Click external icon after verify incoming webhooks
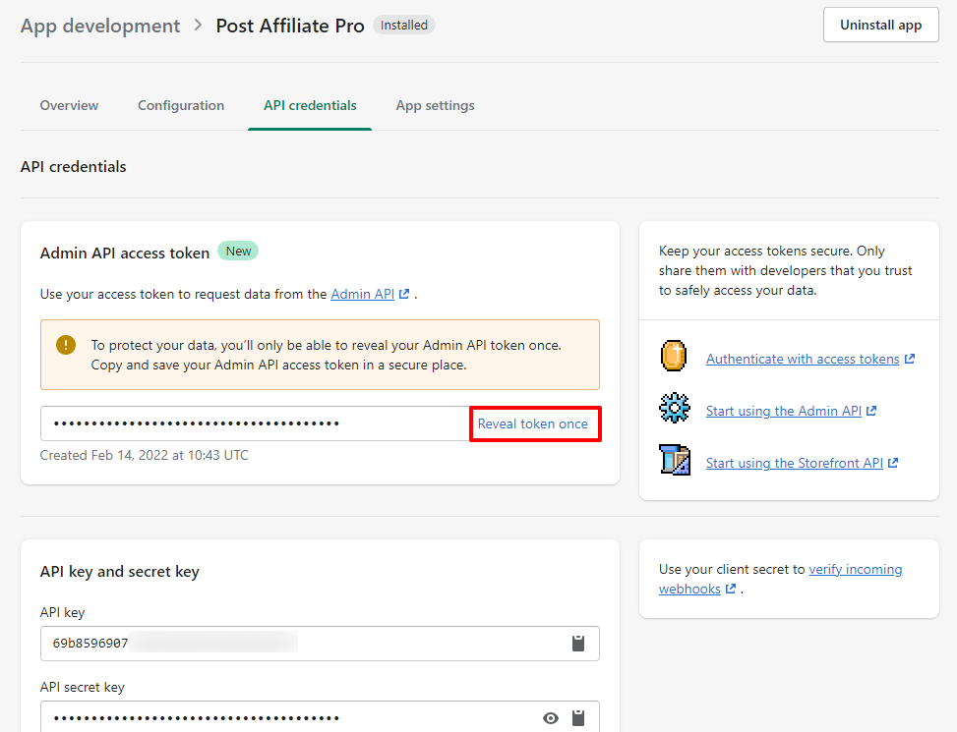The width and height of the screenshot is (957, 732). tap(730, 590)
